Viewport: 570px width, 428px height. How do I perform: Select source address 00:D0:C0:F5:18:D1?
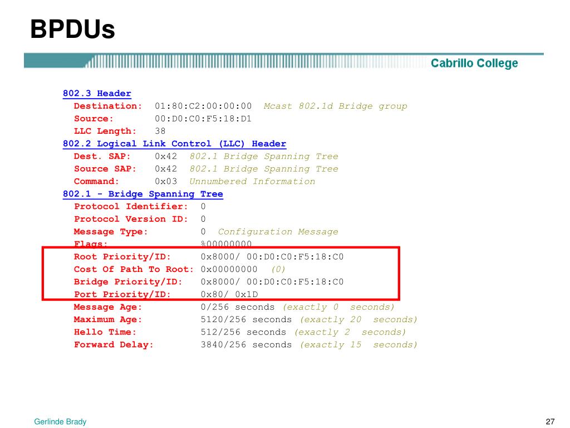coord(203,119)
